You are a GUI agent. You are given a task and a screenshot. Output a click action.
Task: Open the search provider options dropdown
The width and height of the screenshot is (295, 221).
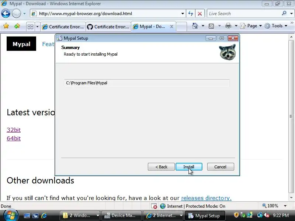click(291, 14)
